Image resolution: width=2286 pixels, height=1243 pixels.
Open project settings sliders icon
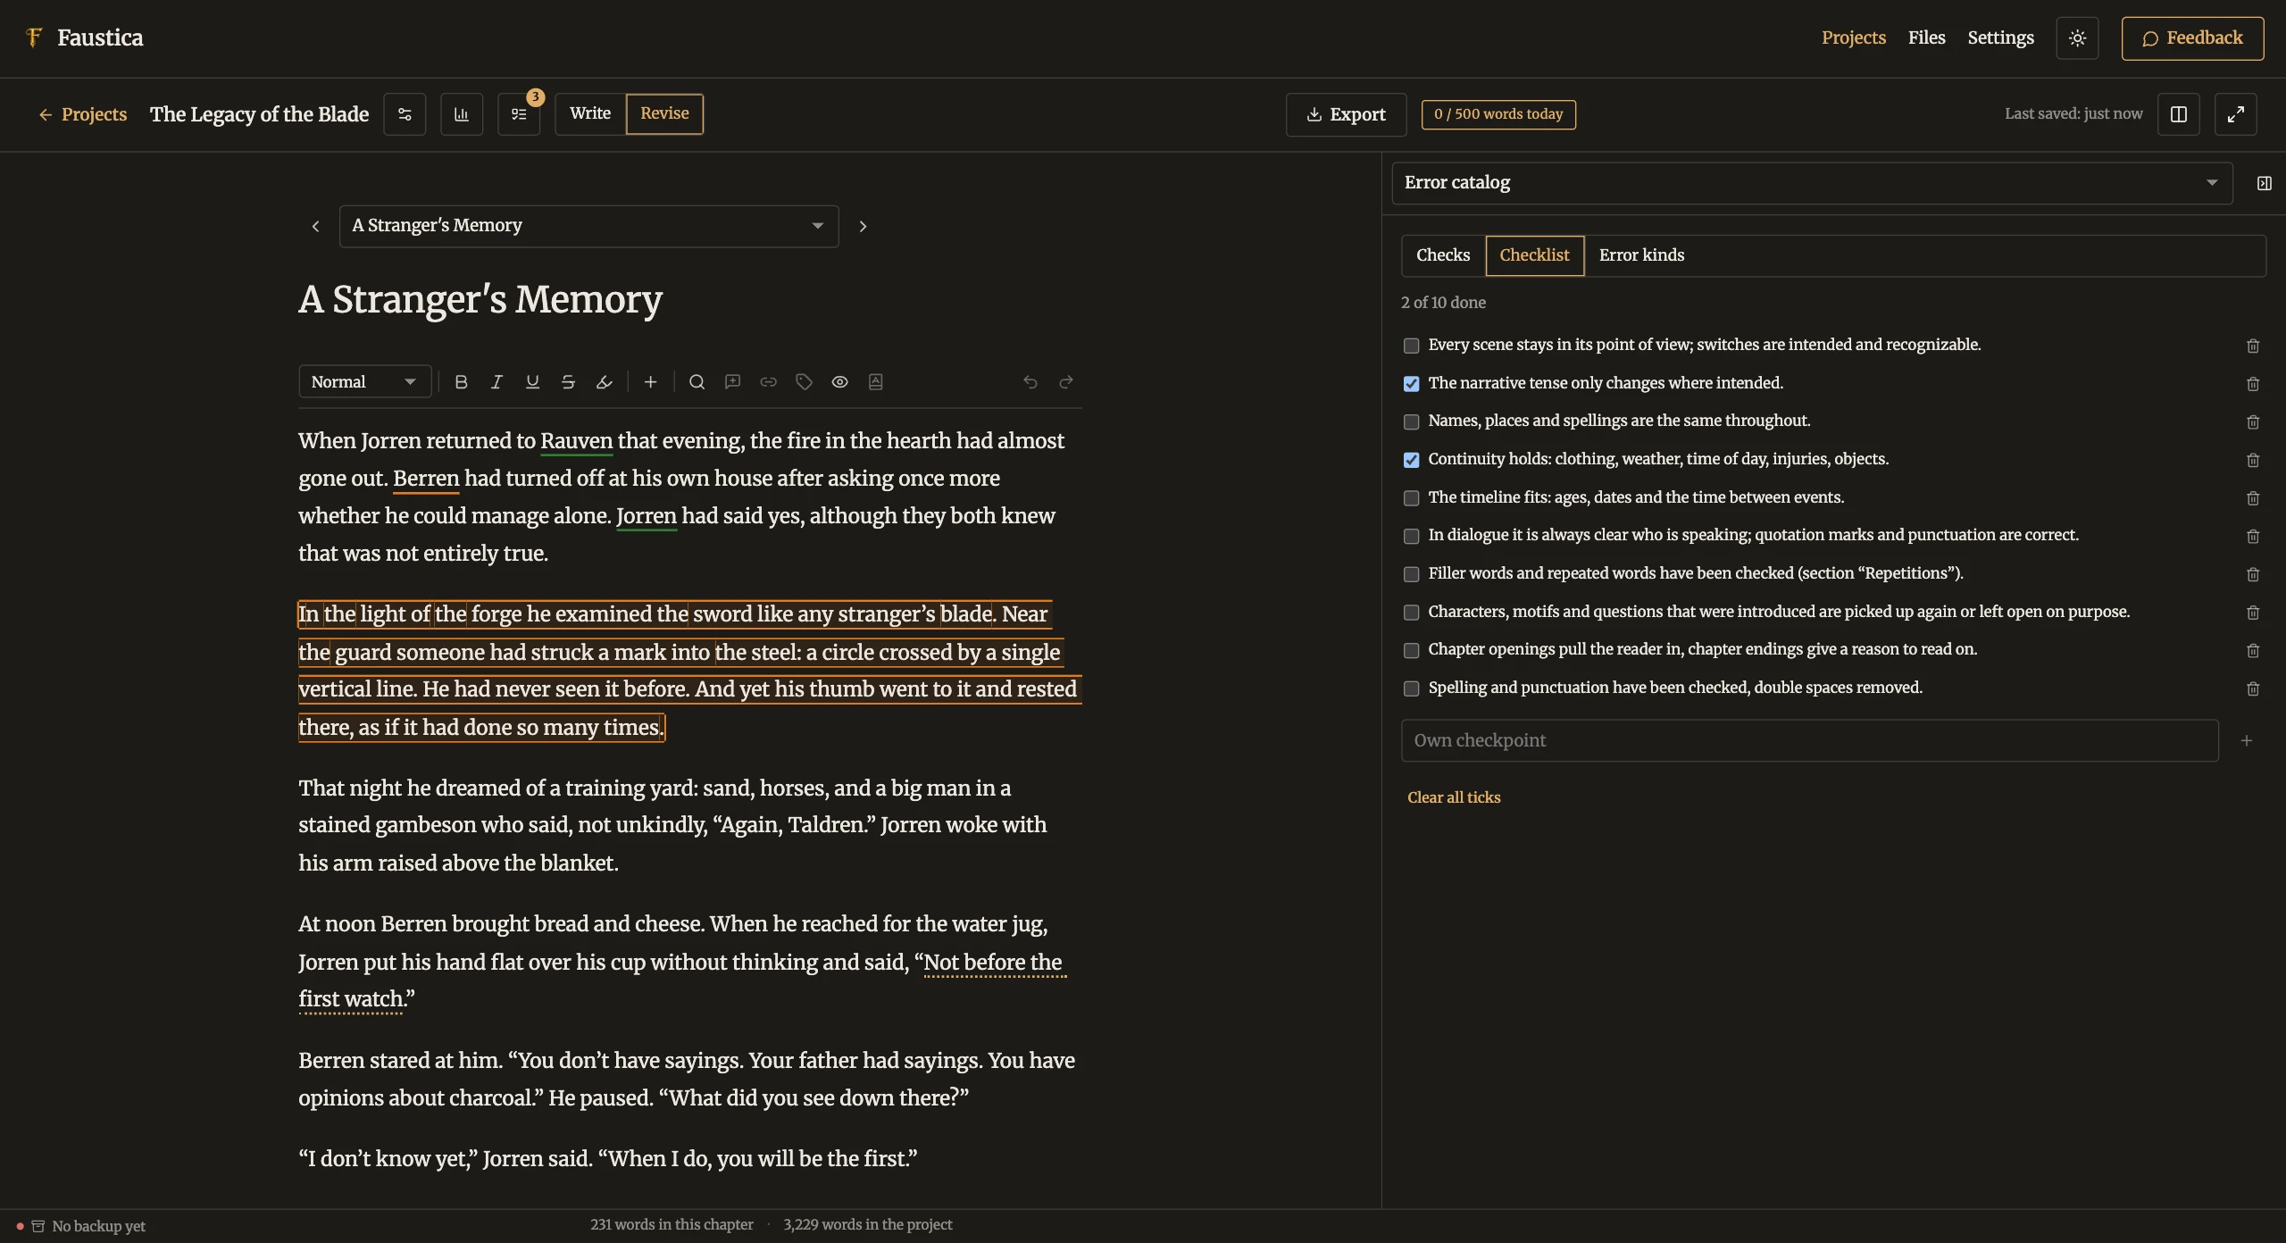click(405, 114)
